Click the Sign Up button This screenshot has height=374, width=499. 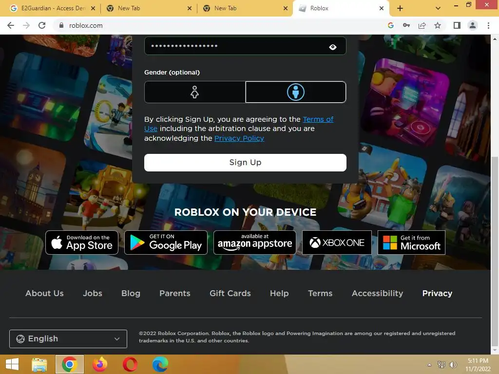(x=245, y=163)
